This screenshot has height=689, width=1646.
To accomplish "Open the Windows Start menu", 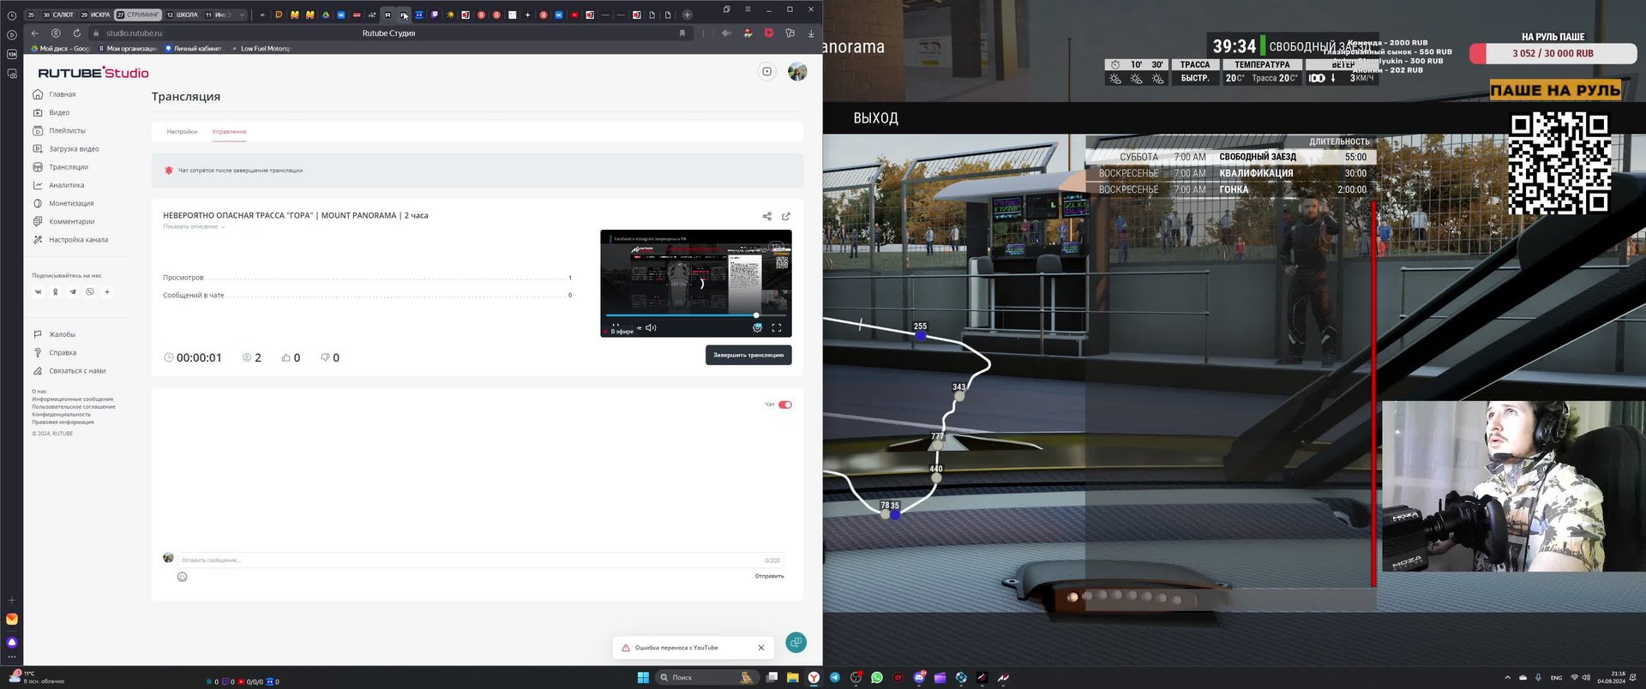I will pos(643,678).
